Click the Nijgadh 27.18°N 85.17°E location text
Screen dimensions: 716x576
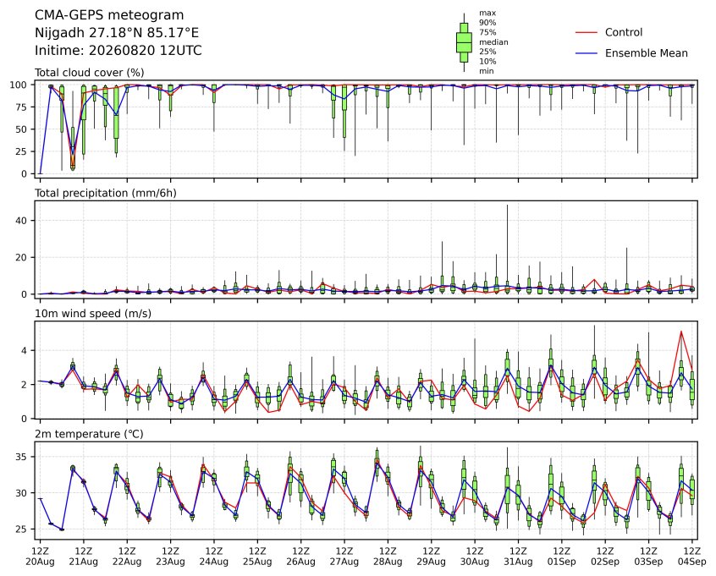click(117, 33)
